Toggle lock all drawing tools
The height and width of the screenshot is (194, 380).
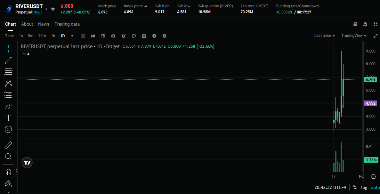pos(8,184)
